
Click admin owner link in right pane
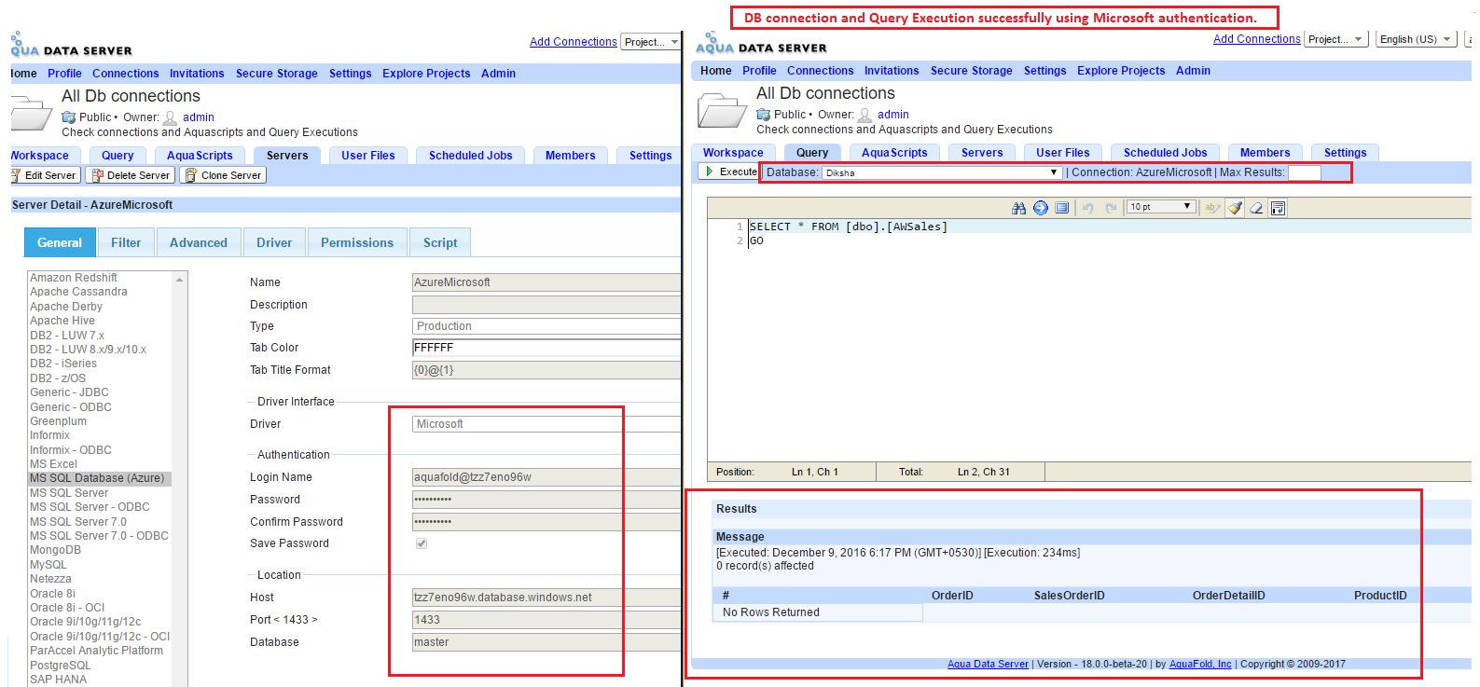click(892, 115)
